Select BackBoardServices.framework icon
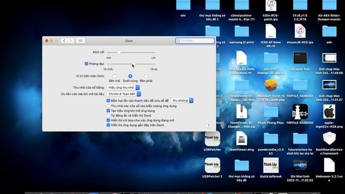 pos(329,138)
